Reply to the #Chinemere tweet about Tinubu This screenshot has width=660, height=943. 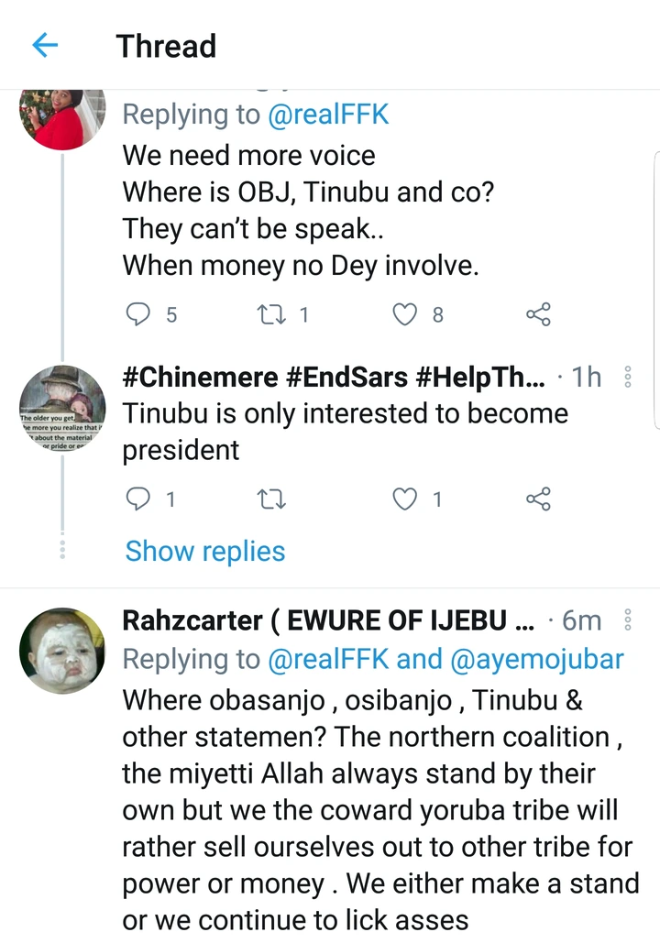click(x=138, y=499)
